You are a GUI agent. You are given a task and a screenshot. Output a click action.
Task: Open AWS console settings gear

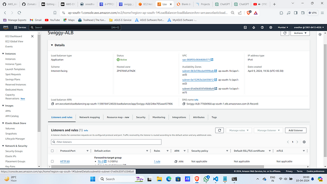click(271, 27)
